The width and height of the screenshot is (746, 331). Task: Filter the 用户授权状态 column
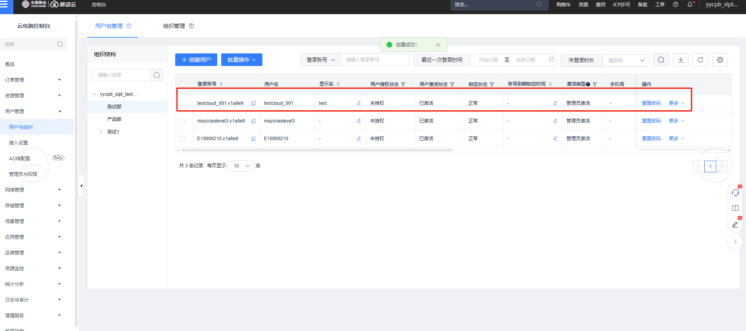pyautogui.click(x=403, y=84)
